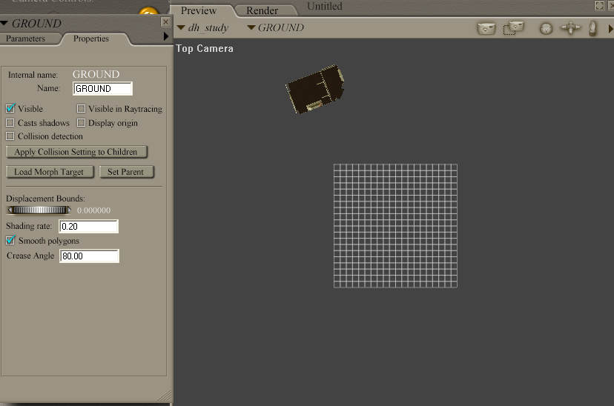Click the Shading rate field
This screenshot has width=614, height=406.
point(88,226)
